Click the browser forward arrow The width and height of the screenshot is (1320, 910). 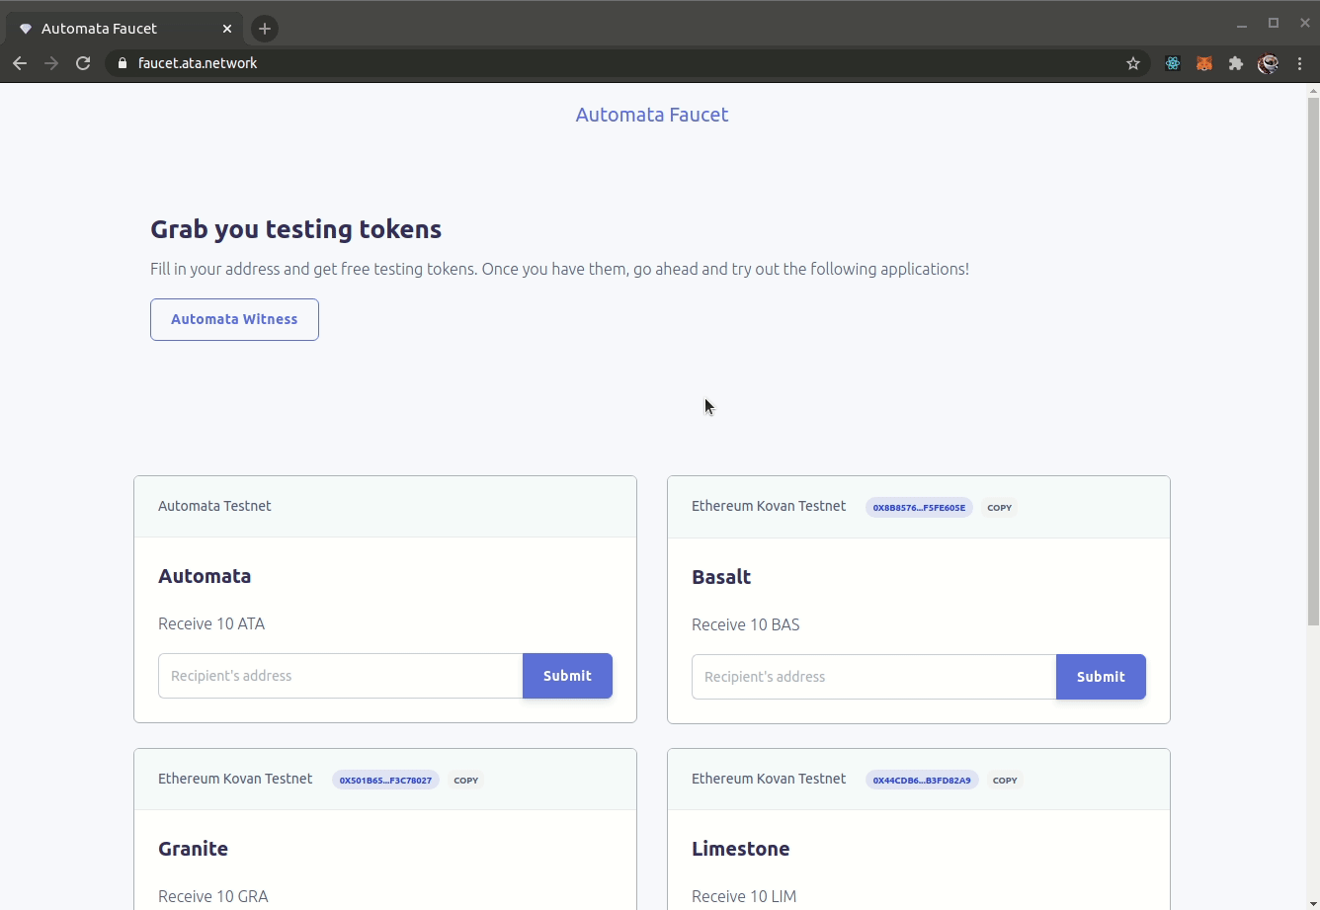coord(51,63)
